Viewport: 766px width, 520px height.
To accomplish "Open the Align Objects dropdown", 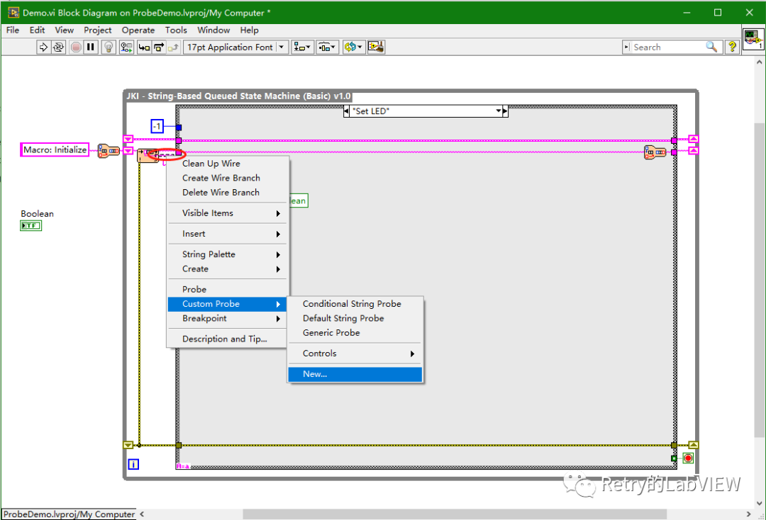I will 302,47.
